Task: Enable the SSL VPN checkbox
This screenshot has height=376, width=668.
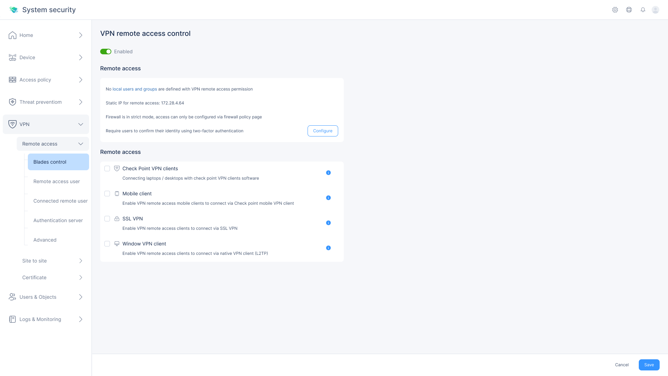Action: pos(107,219)
